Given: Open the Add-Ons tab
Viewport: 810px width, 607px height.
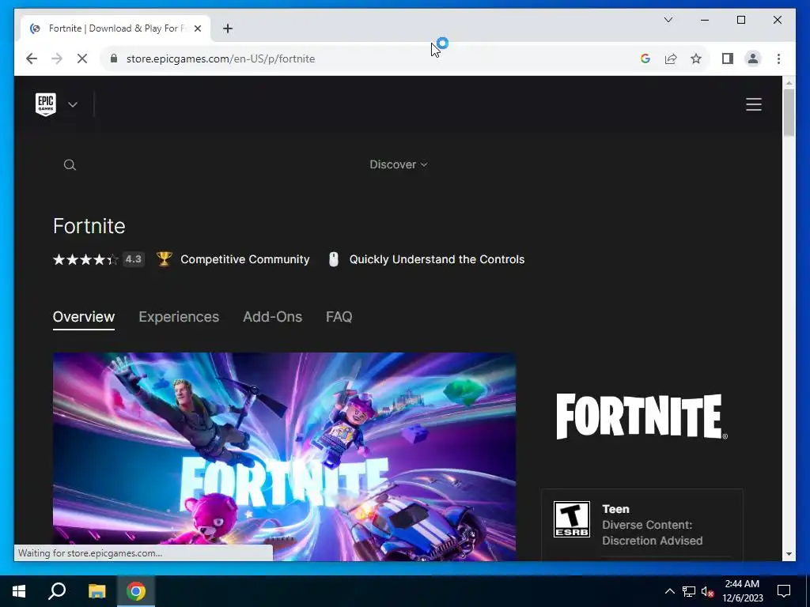Looking at the screenshot, I should pos(272,316).
